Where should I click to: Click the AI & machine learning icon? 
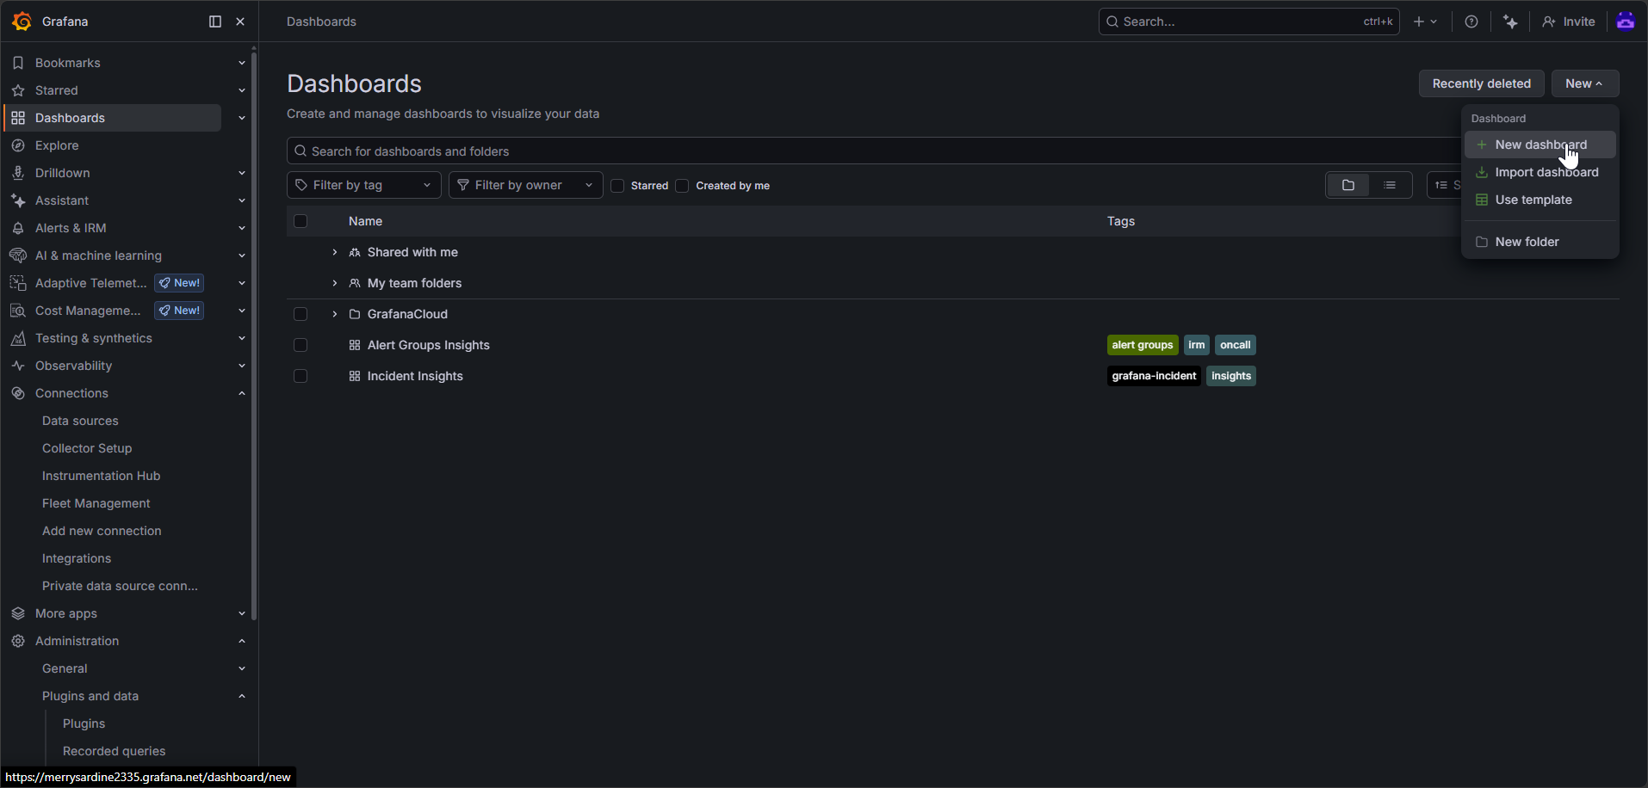[x=18, y=255]
